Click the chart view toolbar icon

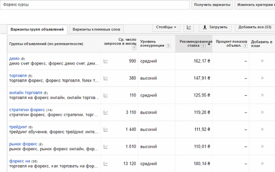click(189, 27)
